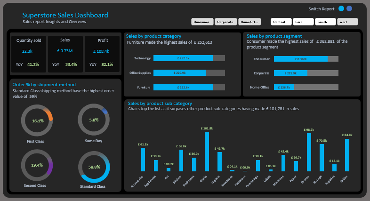Select the Furniture category bar

coord(183,87)
